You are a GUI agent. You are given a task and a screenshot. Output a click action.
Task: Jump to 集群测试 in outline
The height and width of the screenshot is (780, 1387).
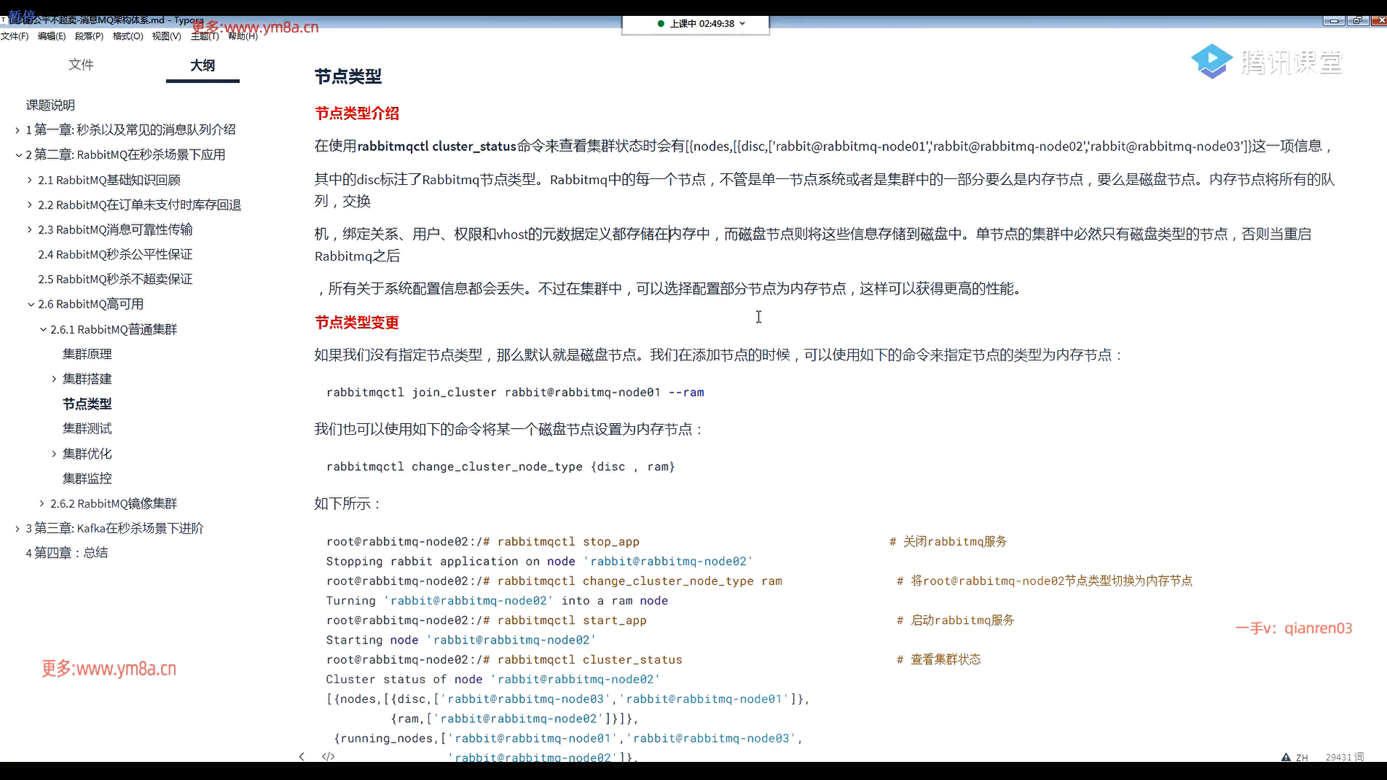pos(87,428)
